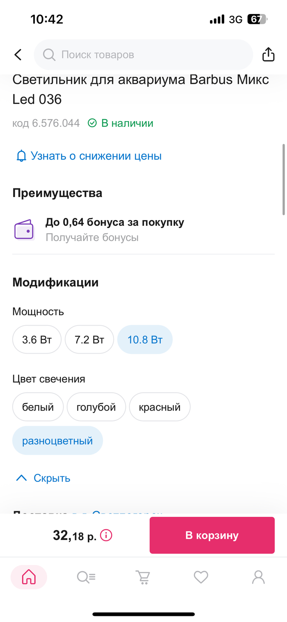Tap the share icon
The image size is (287, 622).
(x=268, y=55)
